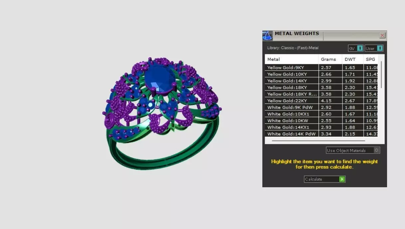The image size is (405, 229).
Task: Click the 2.57 grams cell
Action: pos(330,68)
